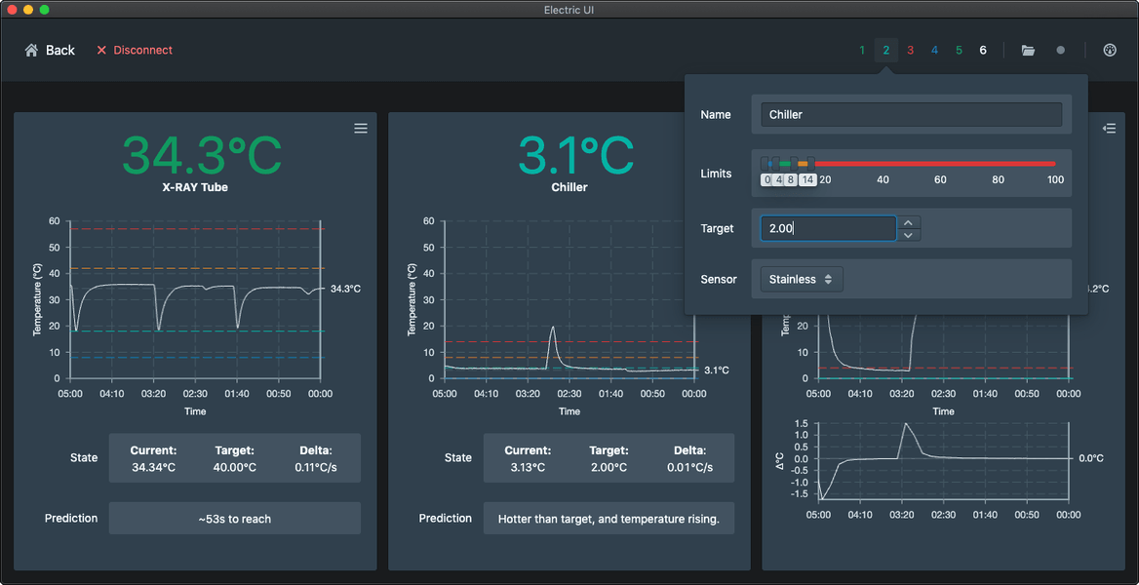Click the Target value decrement arrow
This screenshot has height=585, width=1139.
tap(908, 233)
